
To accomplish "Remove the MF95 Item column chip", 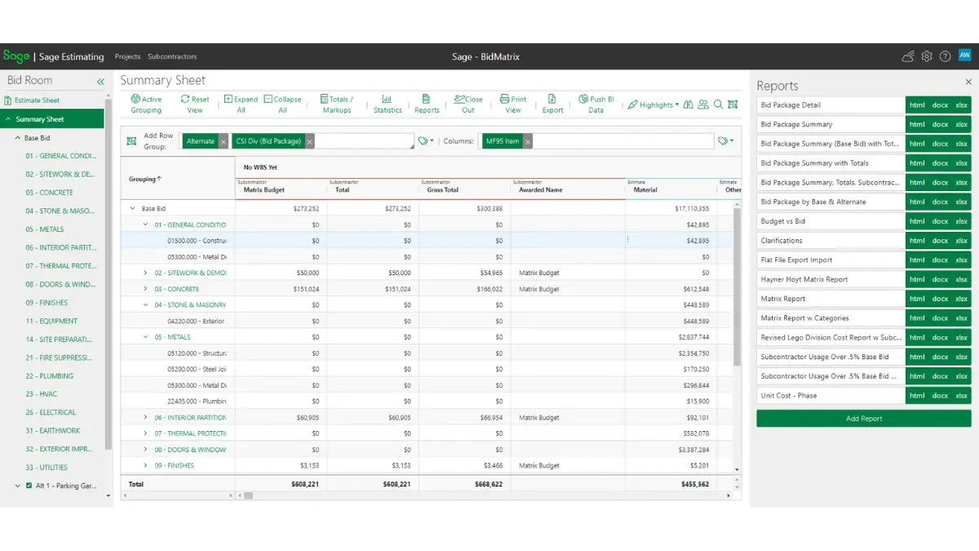I will click(x=528, y=141).
